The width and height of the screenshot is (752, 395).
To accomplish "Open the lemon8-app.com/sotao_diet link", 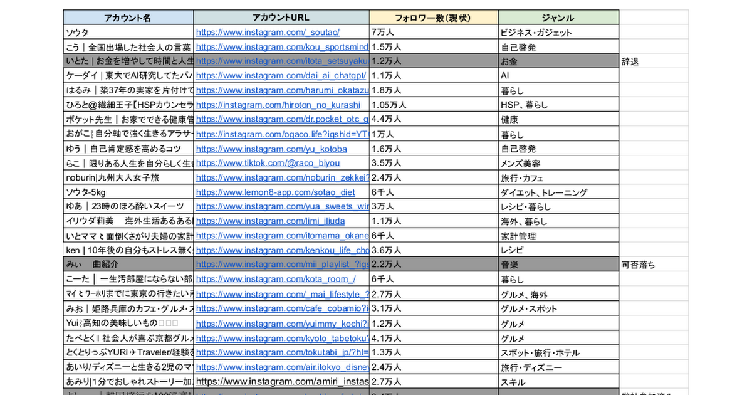I will pyautogui.click(x=276, y=192).
